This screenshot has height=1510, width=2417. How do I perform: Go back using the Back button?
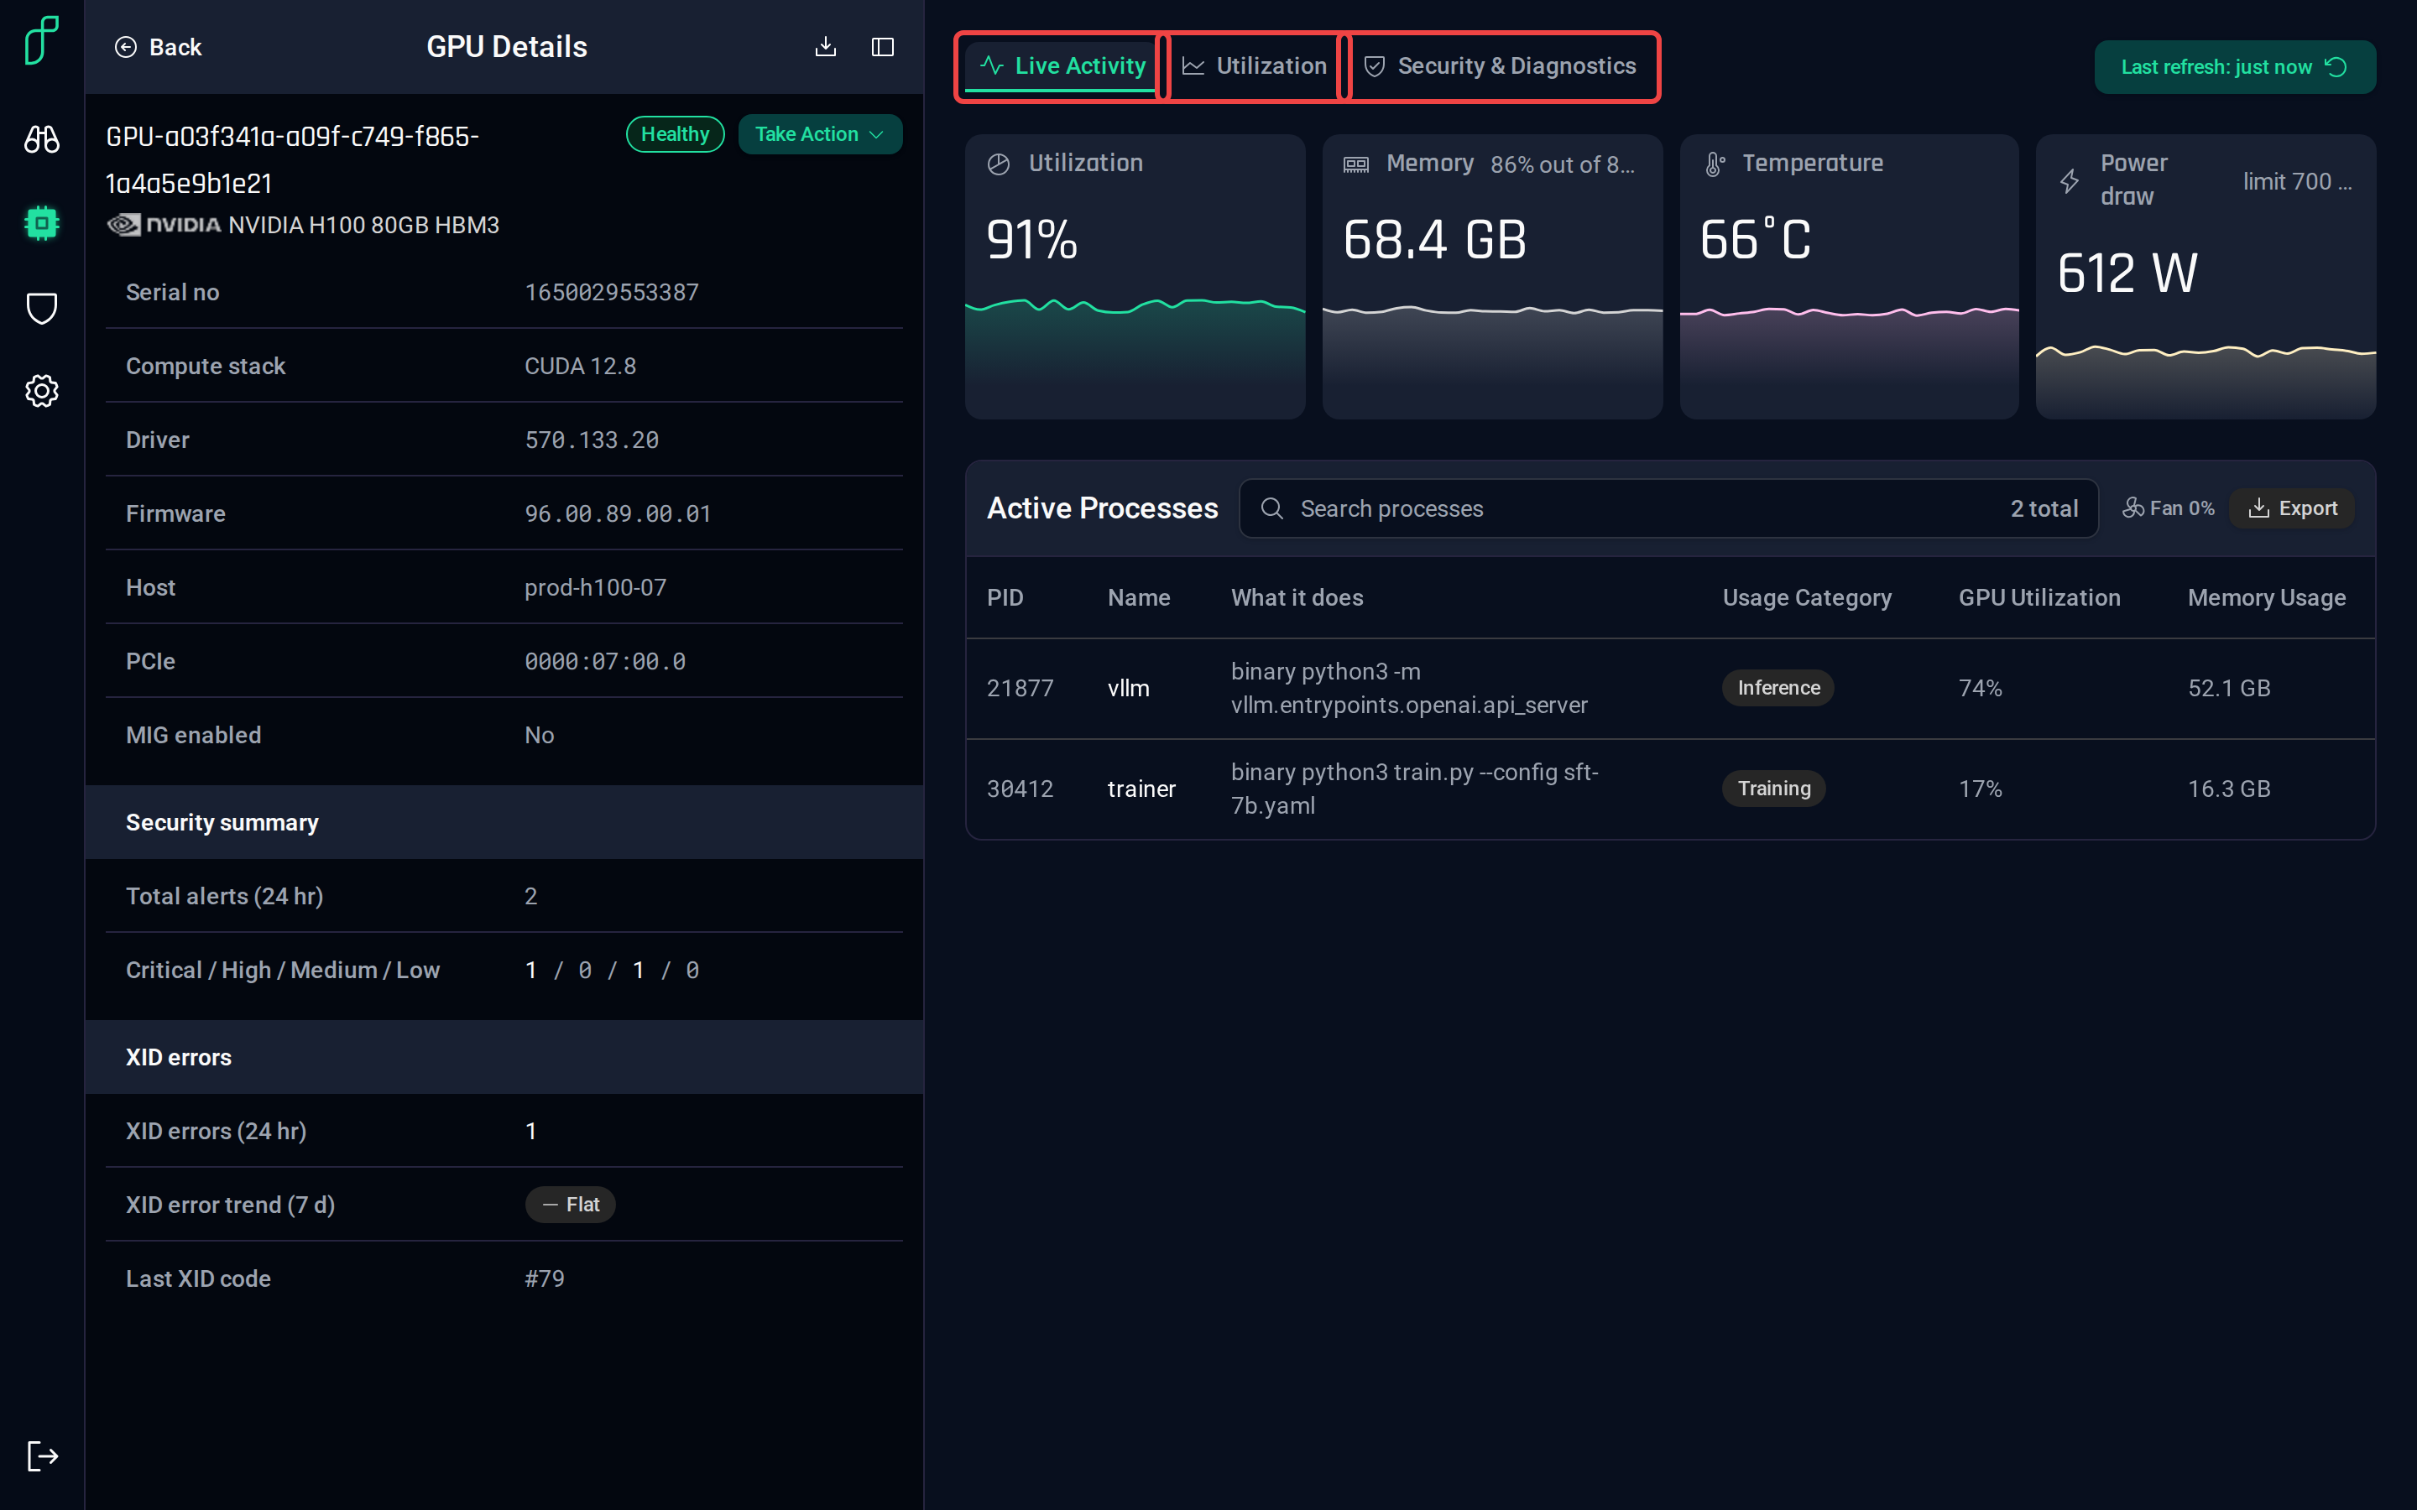point(159,47)
